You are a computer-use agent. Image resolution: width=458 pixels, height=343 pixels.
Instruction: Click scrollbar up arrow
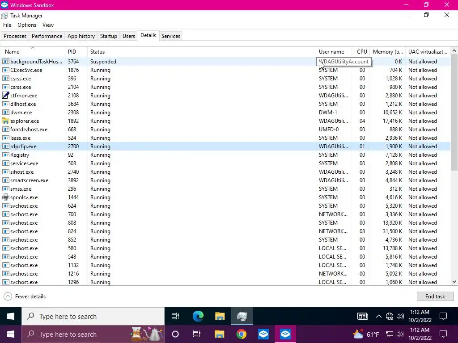pos(454,51)
